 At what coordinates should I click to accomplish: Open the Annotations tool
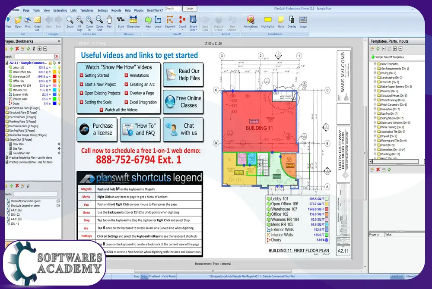[251, 22]
